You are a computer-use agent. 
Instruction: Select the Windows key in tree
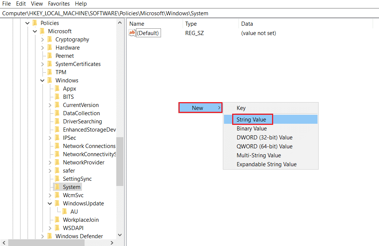(x=67, y=81)
